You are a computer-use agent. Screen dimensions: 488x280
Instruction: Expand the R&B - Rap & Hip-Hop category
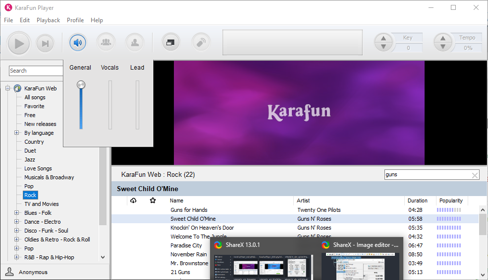(17, 257)
